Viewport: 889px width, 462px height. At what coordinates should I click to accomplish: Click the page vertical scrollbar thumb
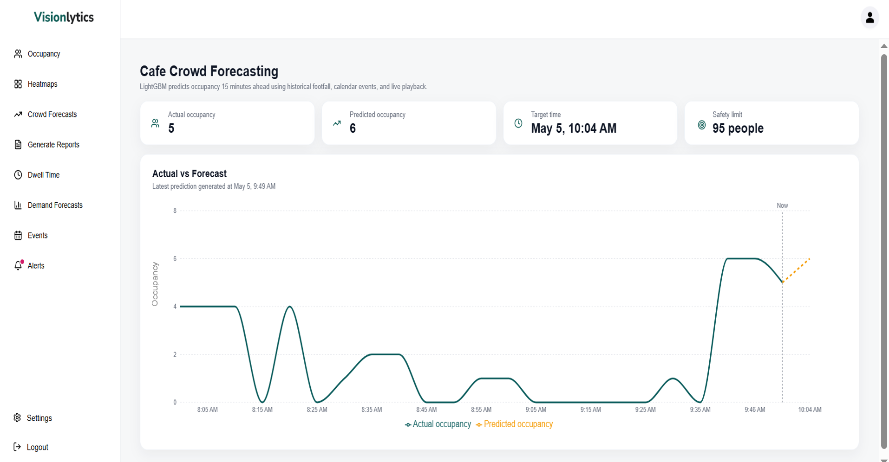pos(884,252)
